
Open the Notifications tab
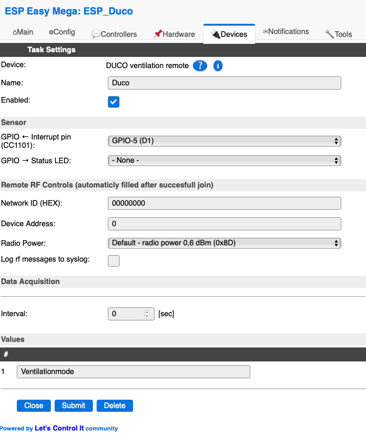286,32
